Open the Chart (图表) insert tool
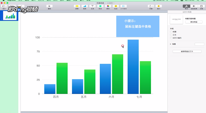 pos(85,6)
